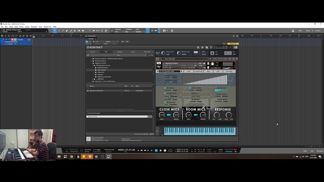
Task: Expand the Resources folder
Action: [94, 72]
